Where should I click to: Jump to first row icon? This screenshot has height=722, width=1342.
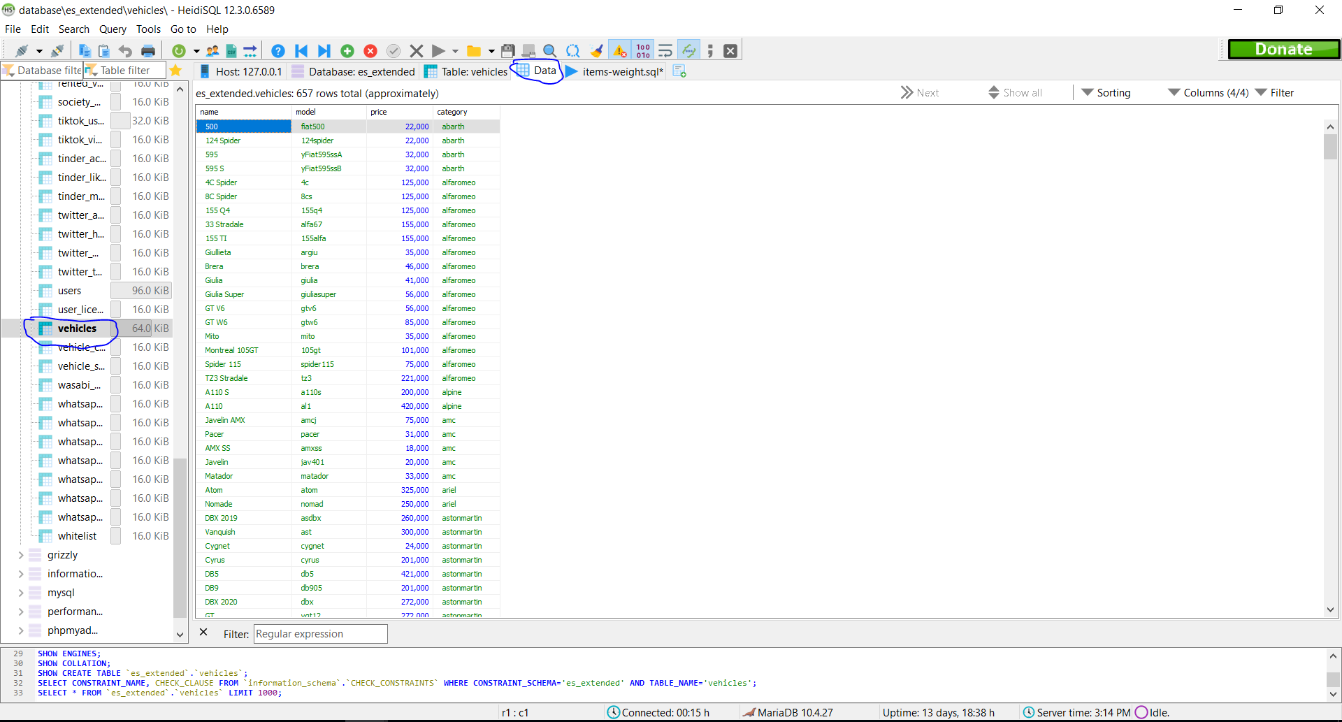tap(301, 50)
